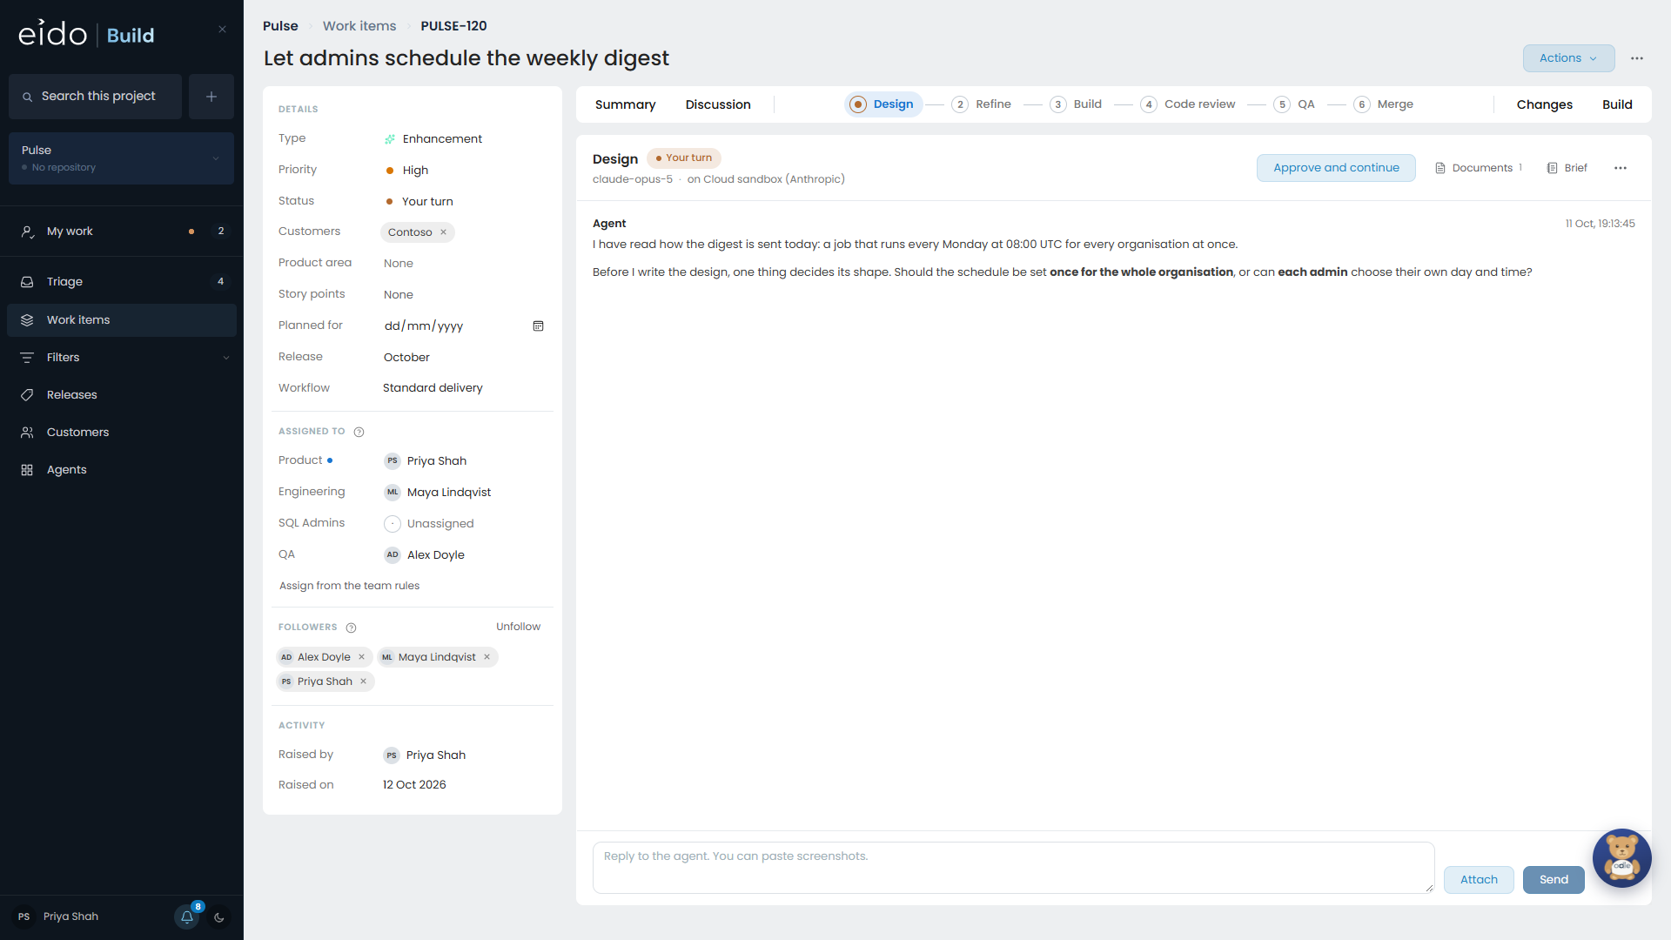Change the Priority High value

[x=407, y=171]
